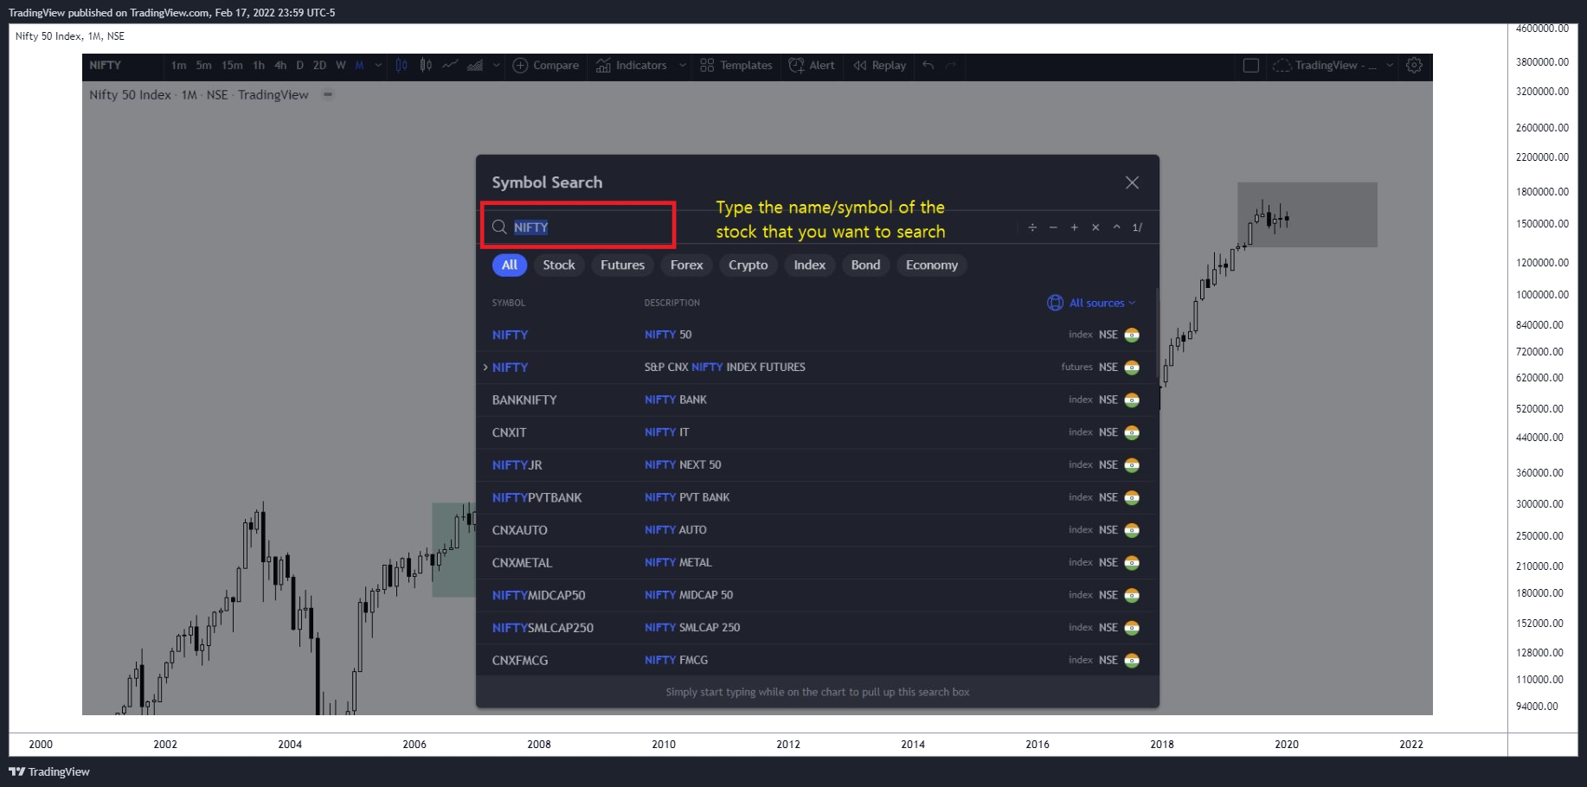Image resolution: width=1587 pixels, height=787 pixels.
Task: Open the layout selector square icon
Action: point(1251,65)
